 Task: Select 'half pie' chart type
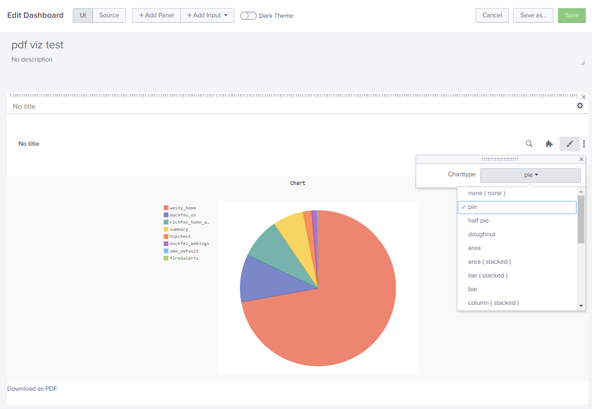[x=517, y=221]
